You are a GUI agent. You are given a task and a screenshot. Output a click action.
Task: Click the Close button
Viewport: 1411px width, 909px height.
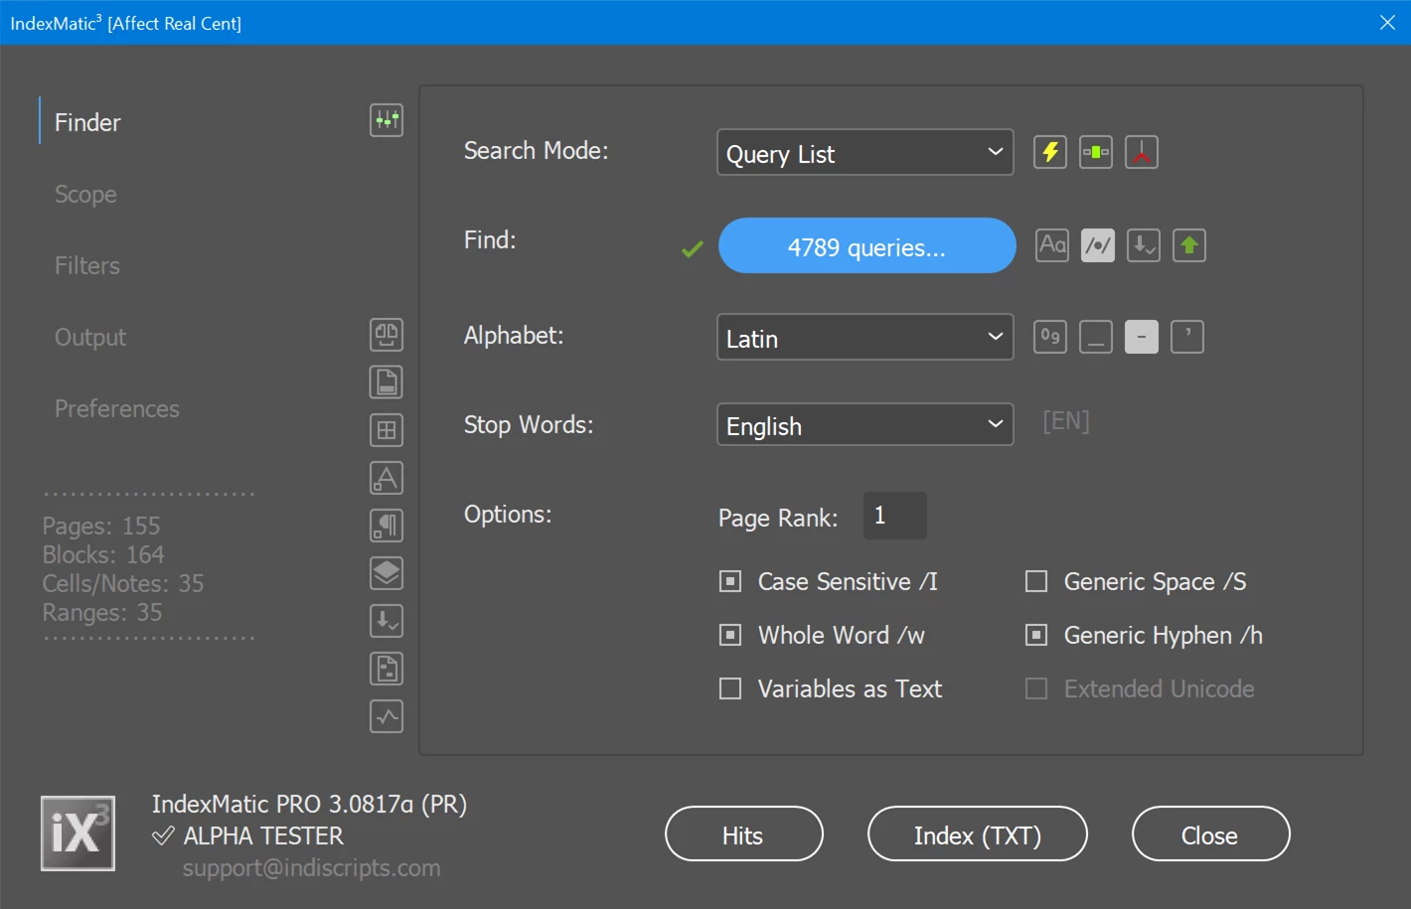click(1210, 833)
